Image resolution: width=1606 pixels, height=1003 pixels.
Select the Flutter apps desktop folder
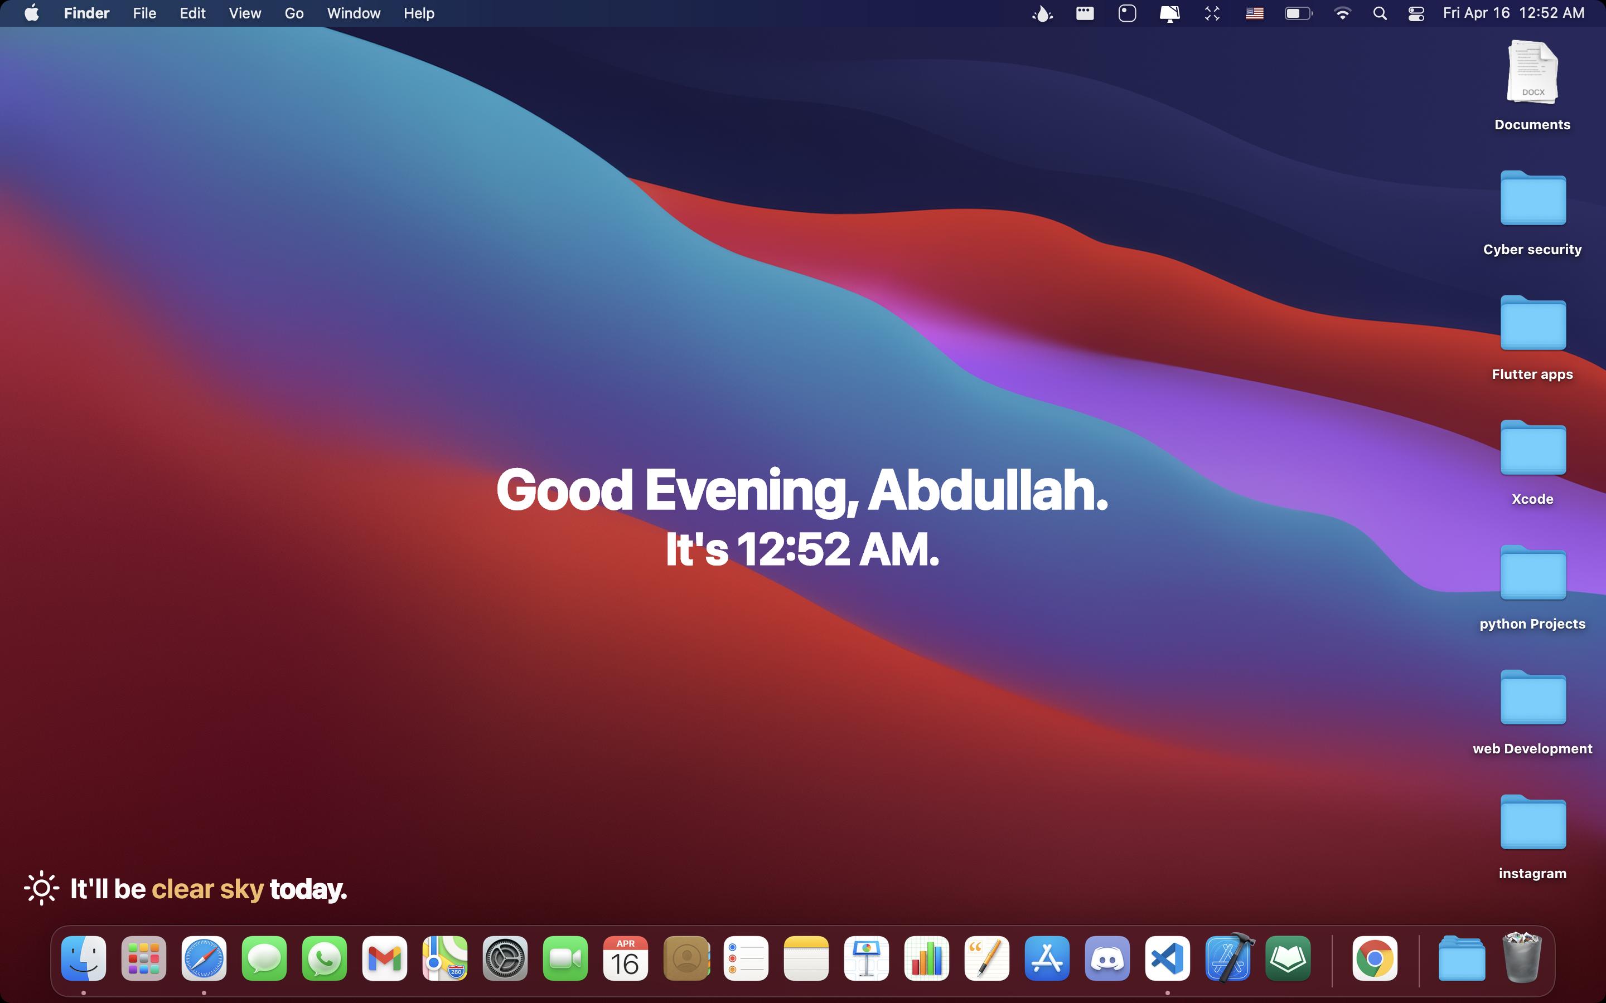coord(1532,324)
